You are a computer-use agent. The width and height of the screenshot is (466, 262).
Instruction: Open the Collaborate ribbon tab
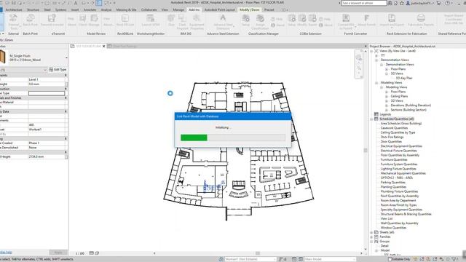[149, 9]
